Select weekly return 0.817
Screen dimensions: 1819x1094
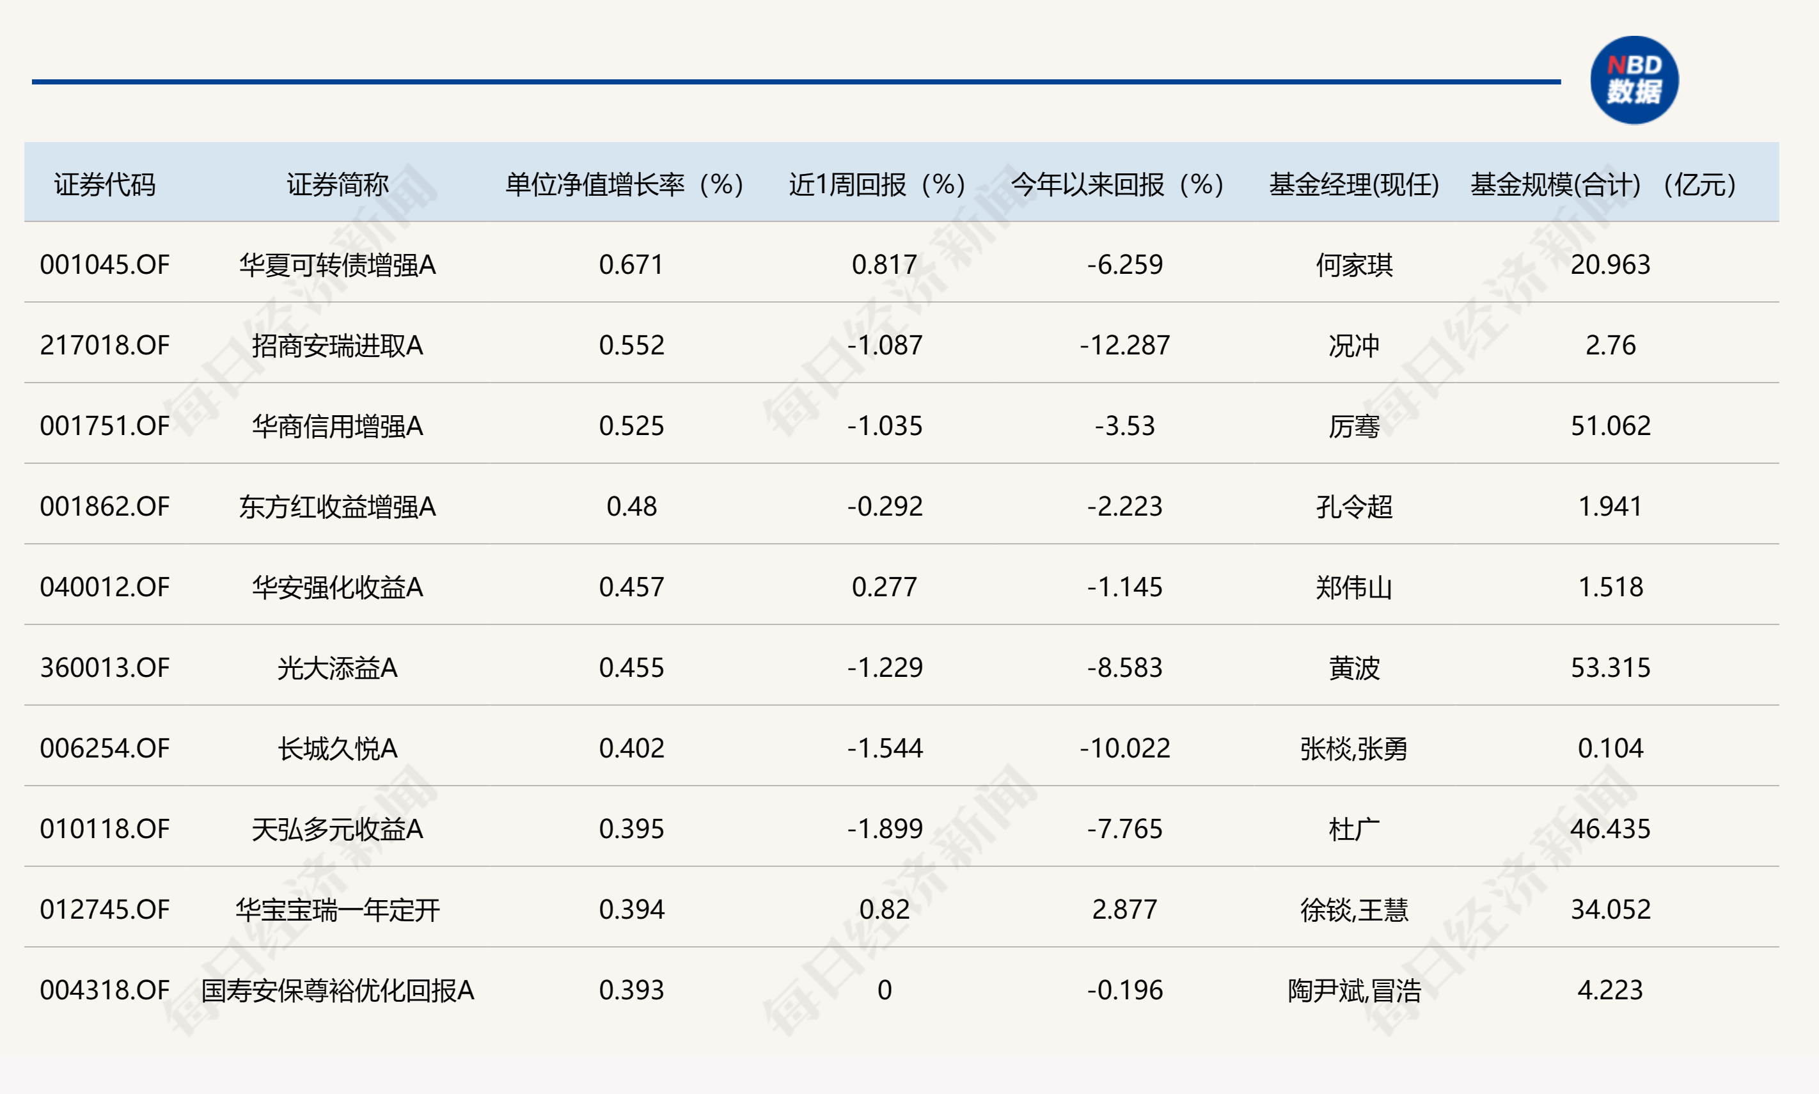point(885,265)
